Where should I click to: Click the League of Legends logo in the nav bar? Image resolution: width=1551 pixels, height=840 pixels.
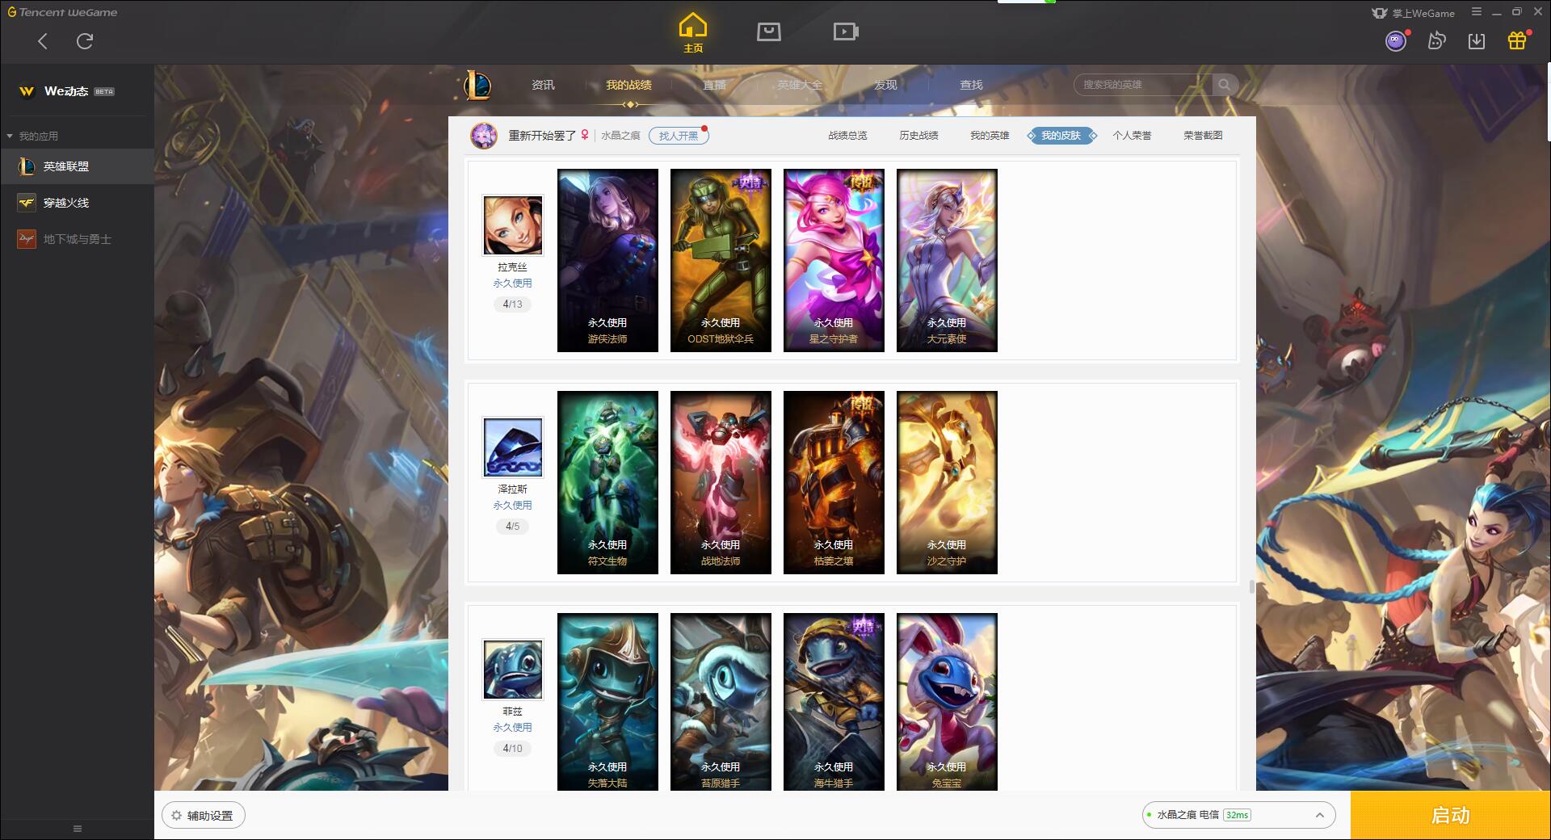(x=477, y=85)
